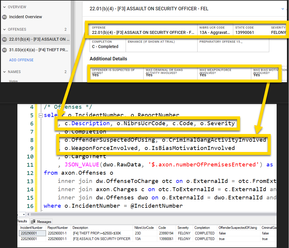Image resolution: width=289 pixels, height=248 pixels.
Task: Click the RO icon beside the 31.03(e)(4)(a) offense
Action: pyautogui.click(x=4, y=49)
